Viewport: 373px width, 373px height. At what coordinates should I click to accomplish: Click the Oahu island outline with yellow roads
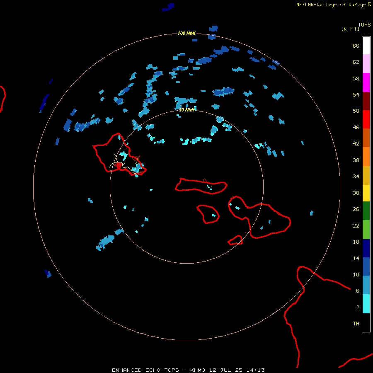119,155
